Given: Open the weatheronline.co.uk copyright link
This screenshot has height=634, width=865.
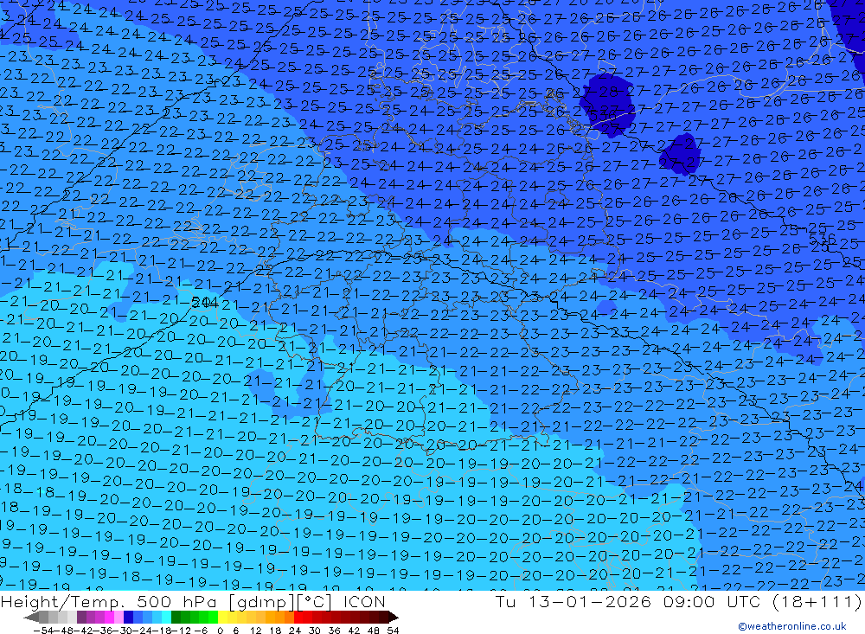Looking at the screenshot, I should click(x=791, y=626).
